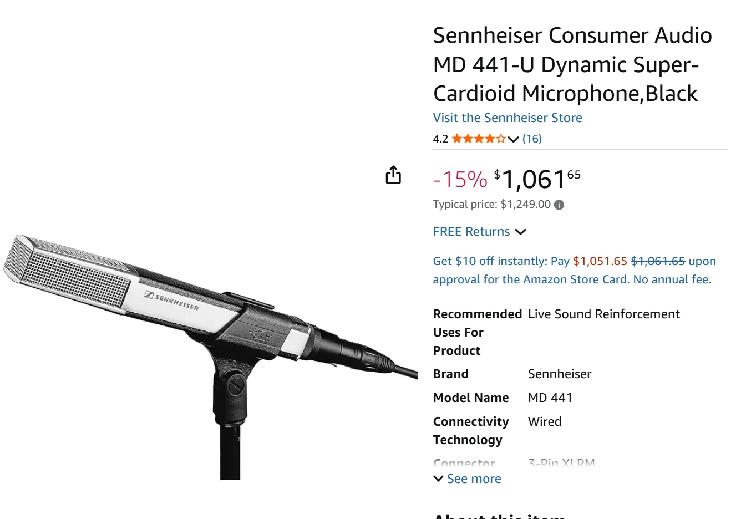Click the product title text
The width and height of the screenshot is (746, 519).
click(x=572, y=64)
